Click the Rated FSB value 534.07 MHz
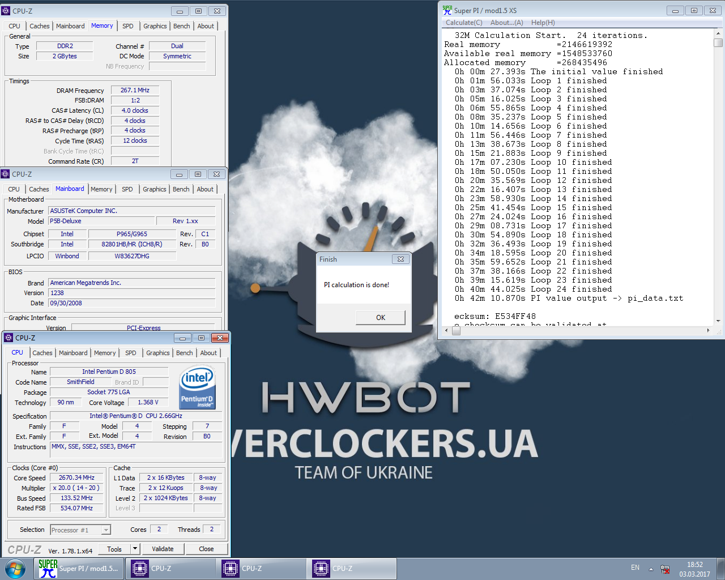Screen dimensions: 725x580 click(x=76, y=508)
